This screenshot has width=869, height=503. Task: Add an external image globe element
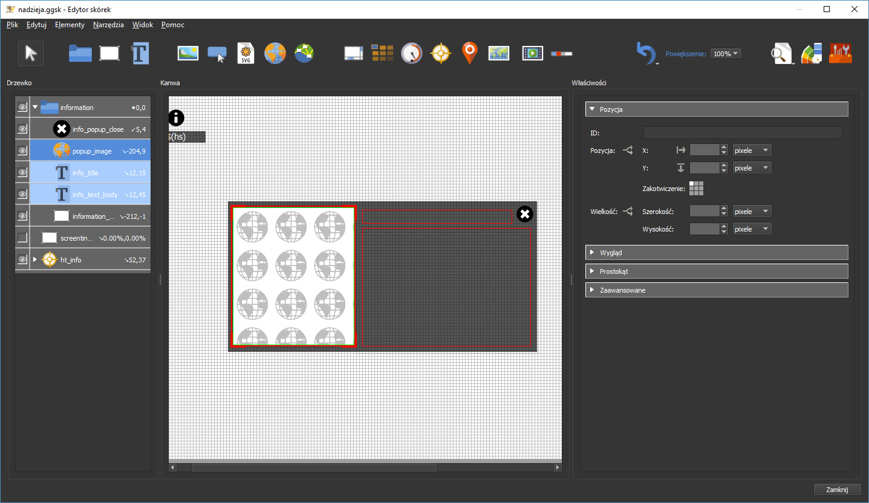point(275,53)
